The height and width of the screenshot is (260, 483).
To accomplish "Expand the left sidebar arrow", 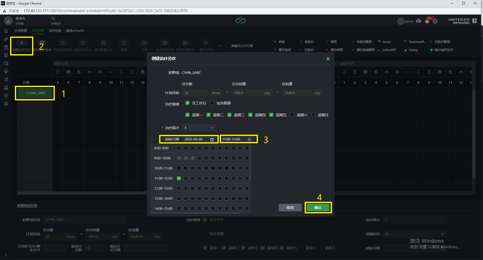I will (6, 255).
